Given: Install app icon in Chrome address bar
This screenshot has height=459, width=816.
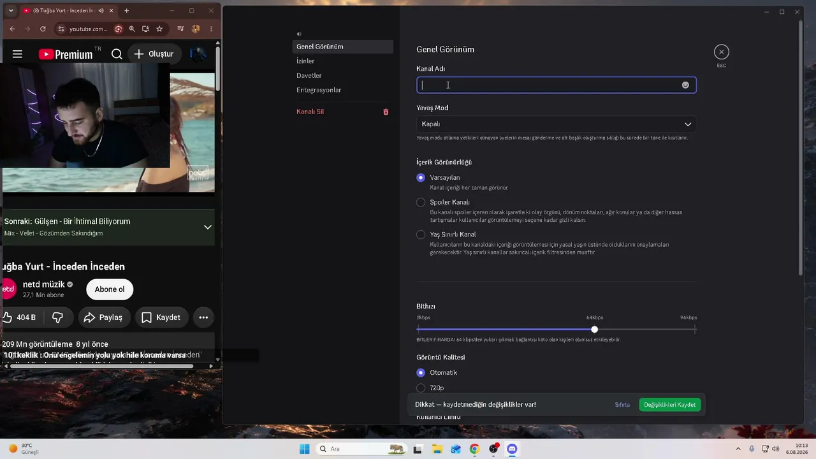Looking at the screenshot, I should (146, 29).
